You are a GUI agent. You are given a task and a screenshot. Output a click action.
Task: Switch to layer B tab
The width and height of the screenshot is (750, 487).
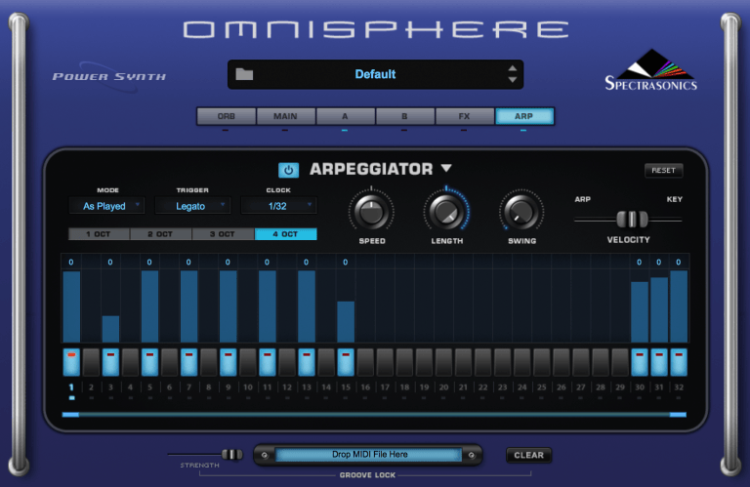point(404,116)
